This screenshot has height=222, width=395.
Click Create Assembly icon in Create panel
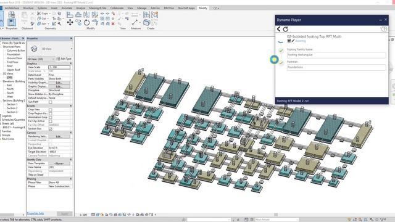tap(147, 15)
